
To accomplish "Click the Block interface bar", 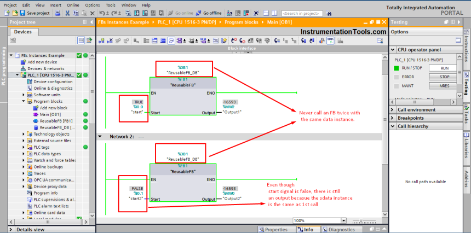I will pos(242,48).
